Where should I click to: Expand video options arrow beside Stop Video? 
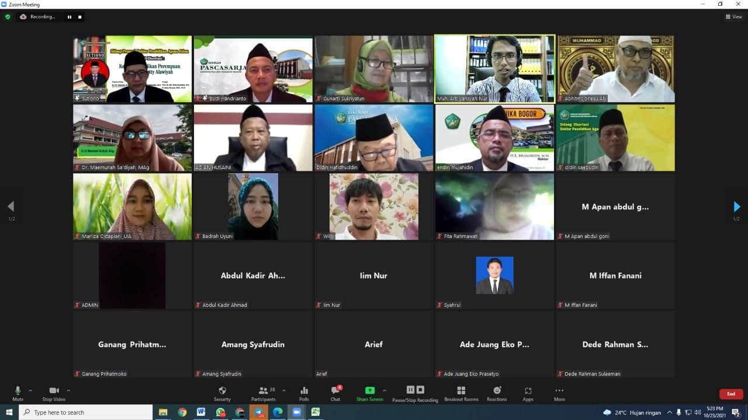pyautogui.click(x=68, y=390)
